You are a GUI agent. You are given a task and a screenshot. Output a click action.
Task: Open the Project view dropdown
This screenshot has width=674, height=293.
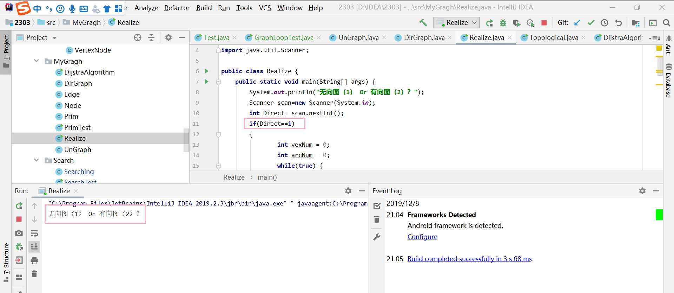click(x=54, y=38)
